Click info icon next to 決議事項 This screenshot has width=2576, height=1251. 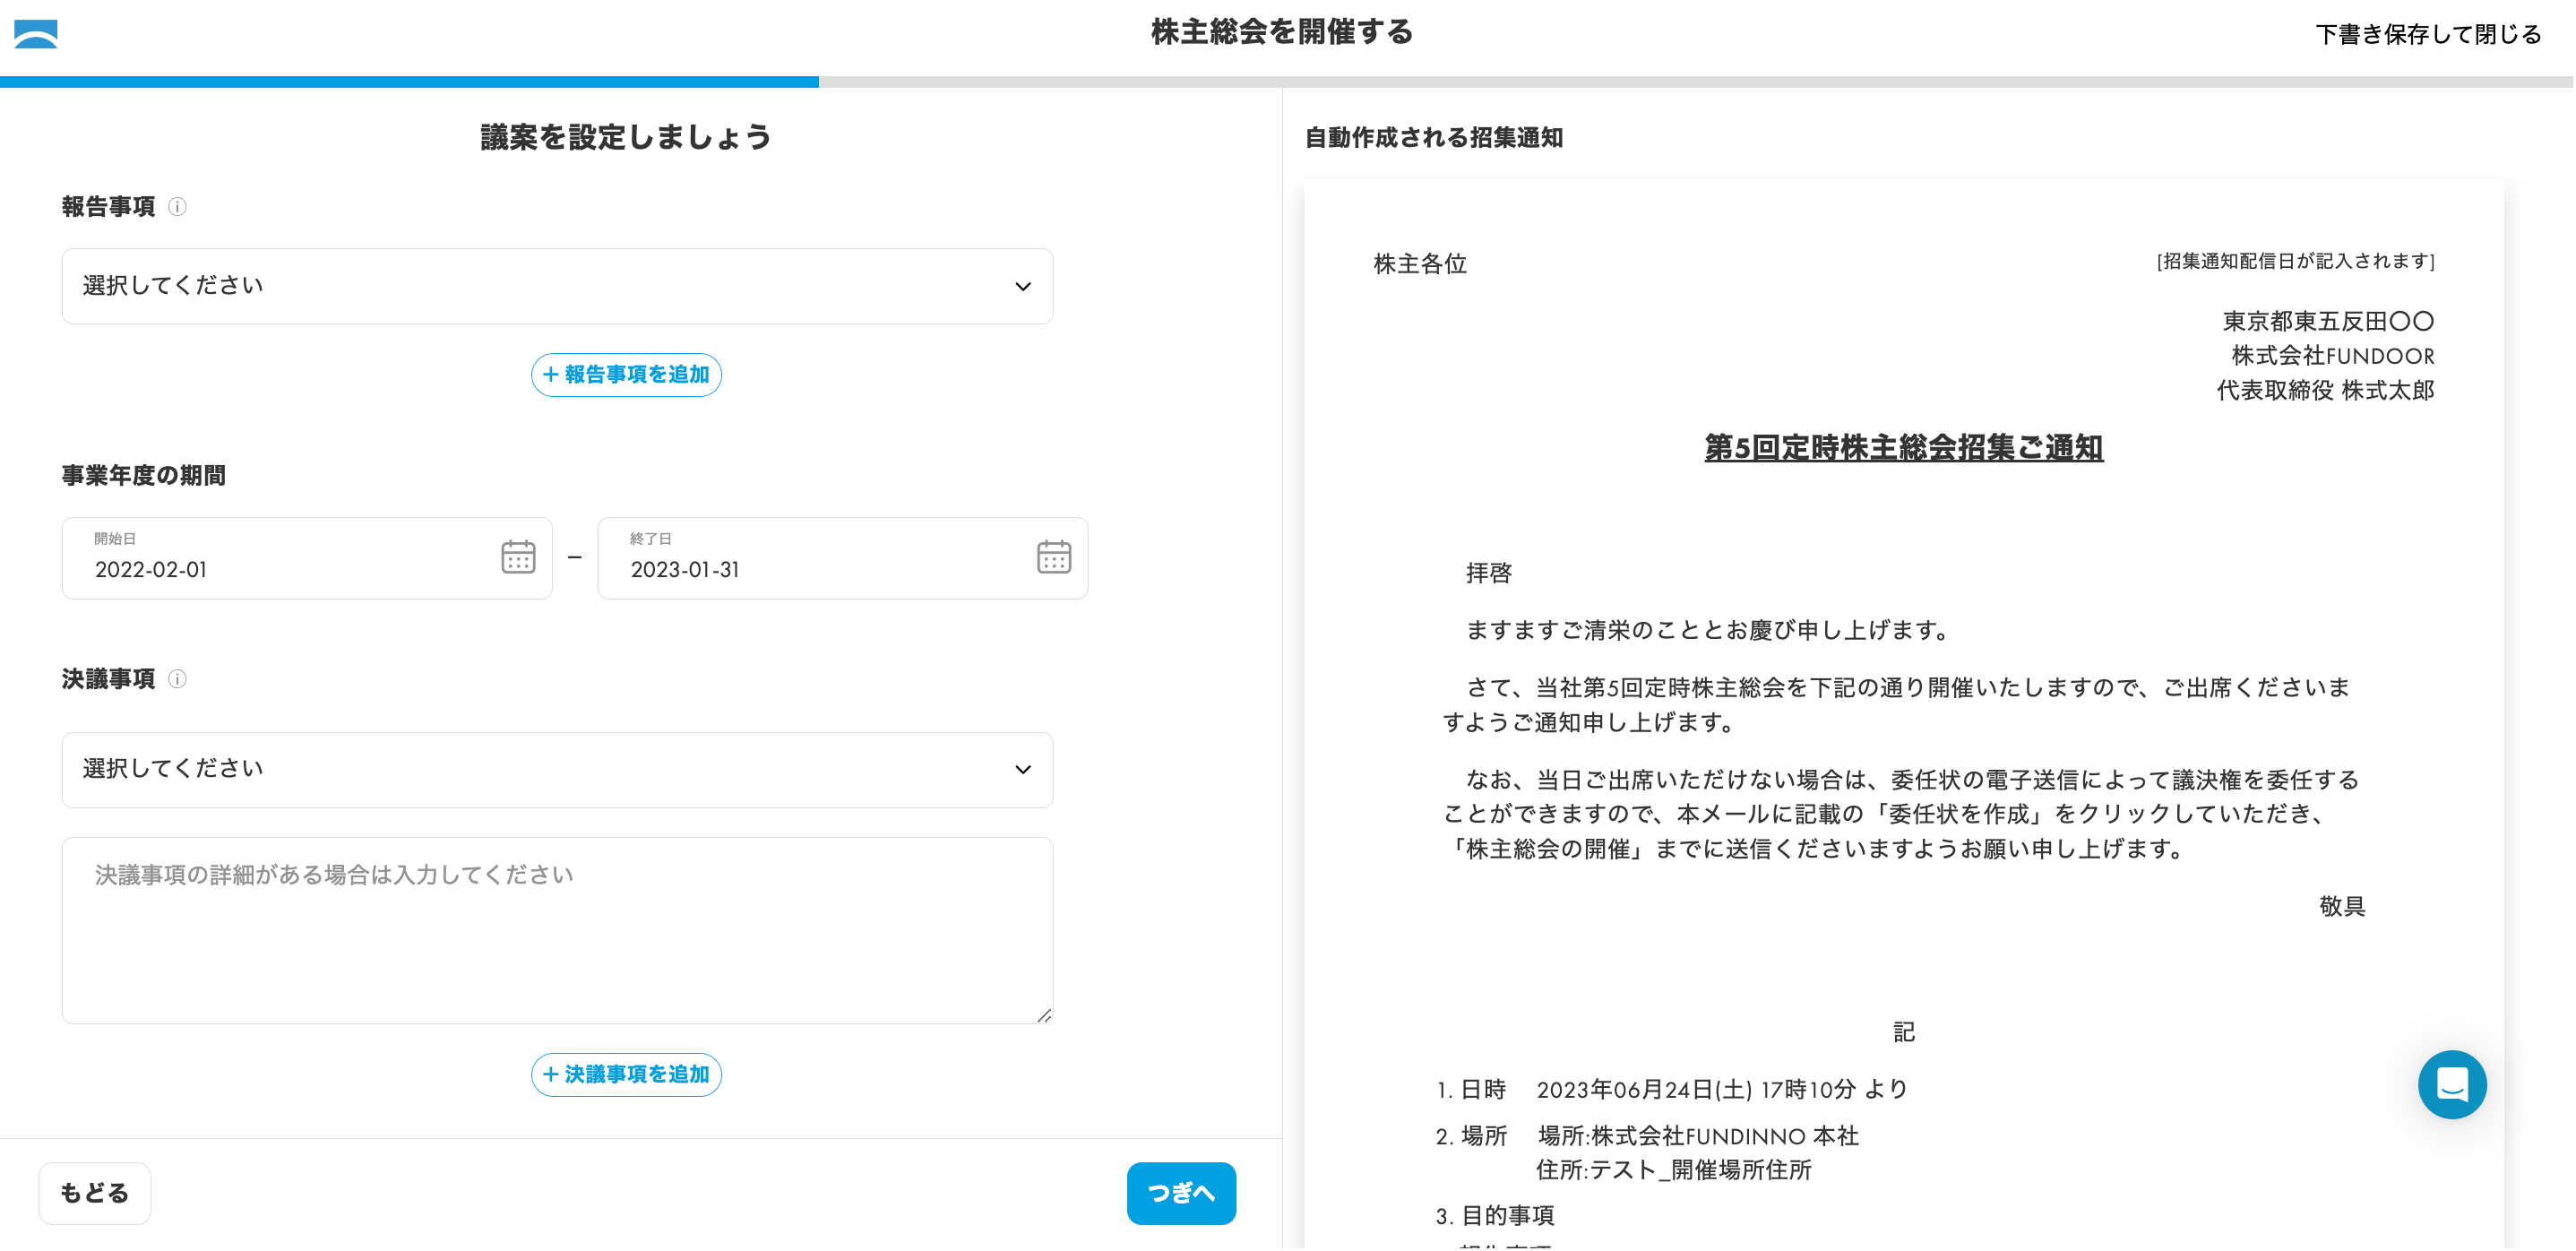point(177,680)
